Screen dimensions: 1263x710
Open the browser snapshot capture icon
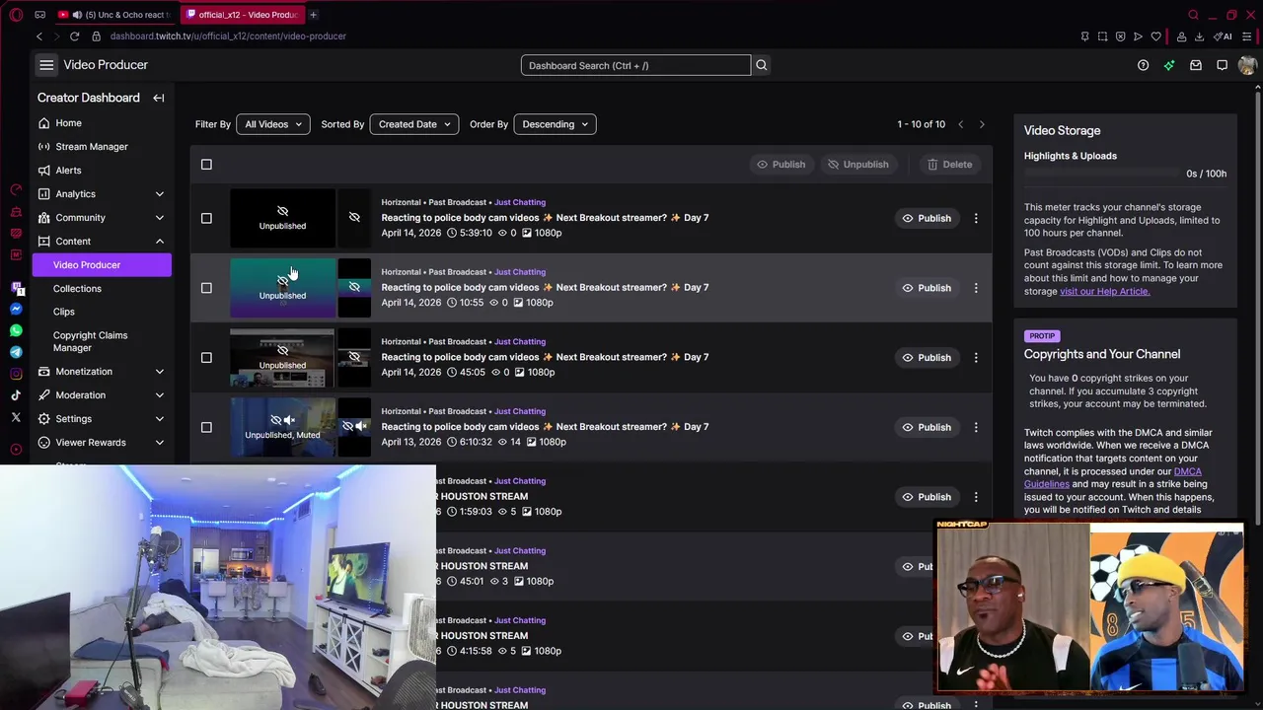tap(1102, 36)
